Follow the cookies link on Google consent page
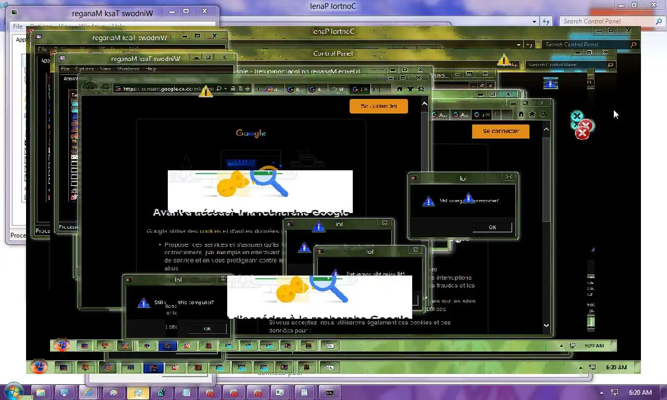Viewport: 667px width, 400px height. 210,231
